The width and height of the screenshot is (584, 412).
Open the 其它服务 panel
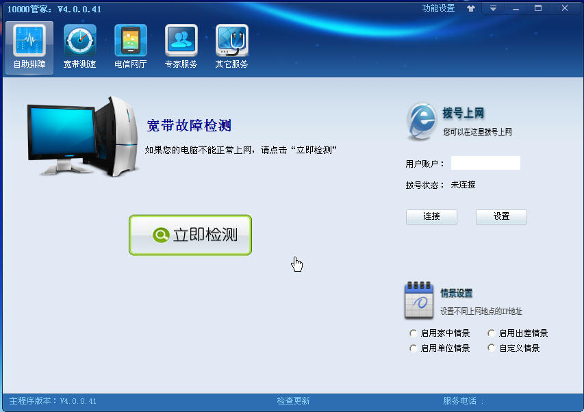click(231, 46)
